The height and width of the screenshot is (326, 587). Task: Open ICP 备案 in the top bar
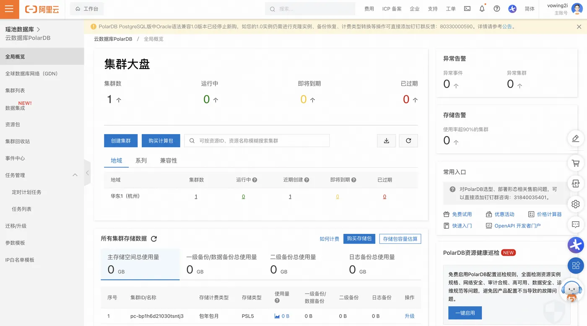(392, 9)
